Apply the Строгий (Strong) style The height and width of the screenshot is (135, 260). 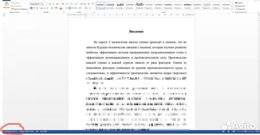[187, 6]
